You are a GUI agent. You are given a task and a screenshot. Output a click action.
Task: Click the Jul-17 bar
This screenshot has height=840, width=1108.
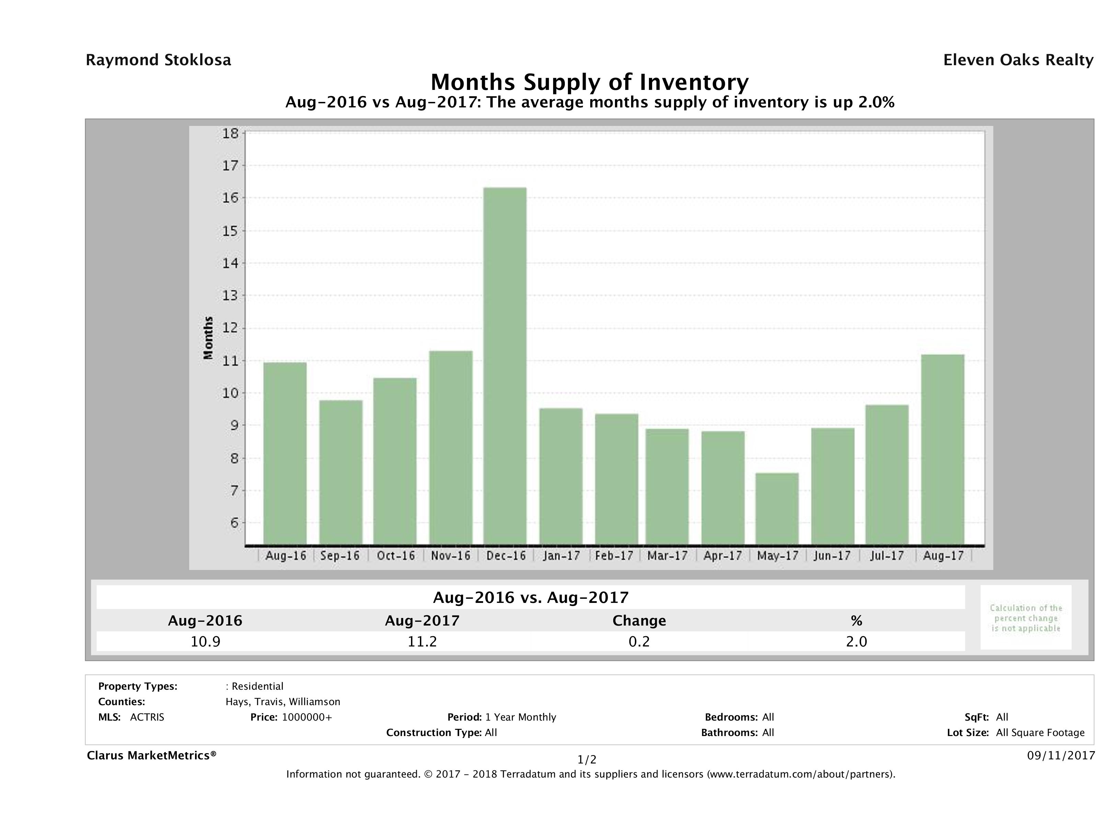click(887, 474)
